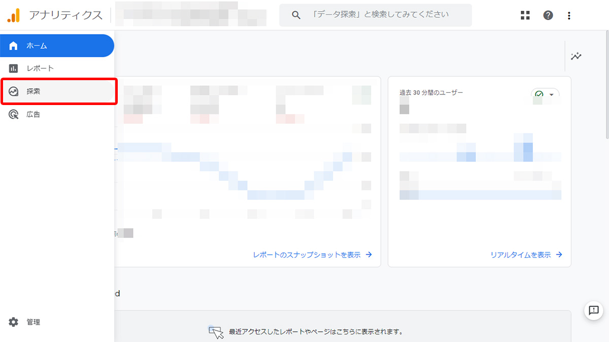Screen dimensions: 609x342
Task: Open the three-dot more options menu
Action: (569, 16)
